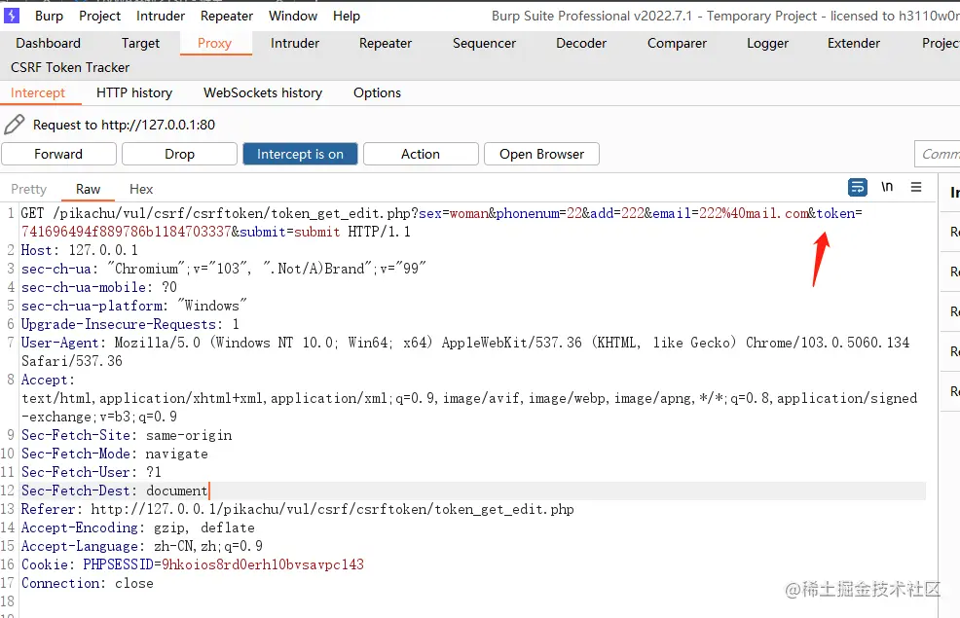
Task: Click the pencil edit target icon
Action: point(14,125)
